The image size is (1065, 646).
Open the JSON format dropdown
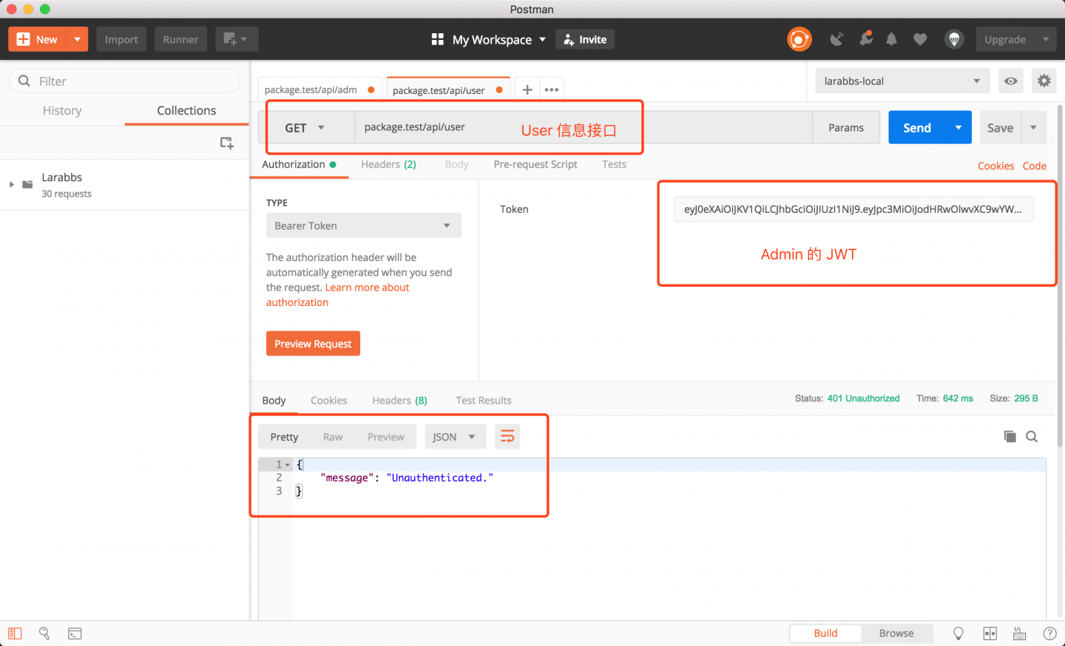[455, 437]
